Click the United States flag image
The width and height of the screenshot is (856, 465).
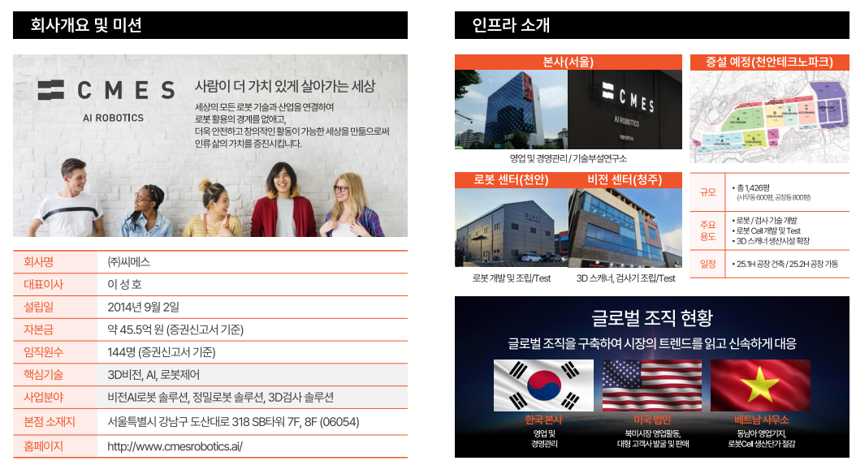[x=652, y=385]
